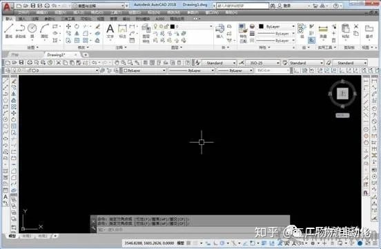Add new drawing tab with plus button
Viewport: 381px width, 249px height.
click(x=86, y=55)
